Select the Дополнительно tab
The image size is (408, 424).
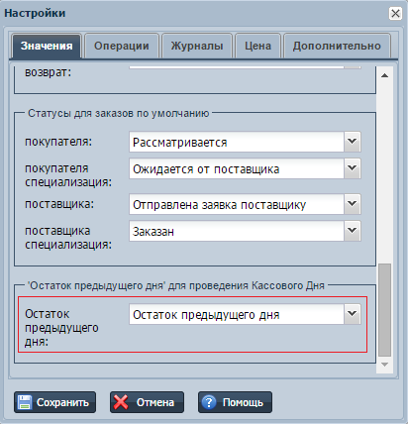tap(337, 46)
